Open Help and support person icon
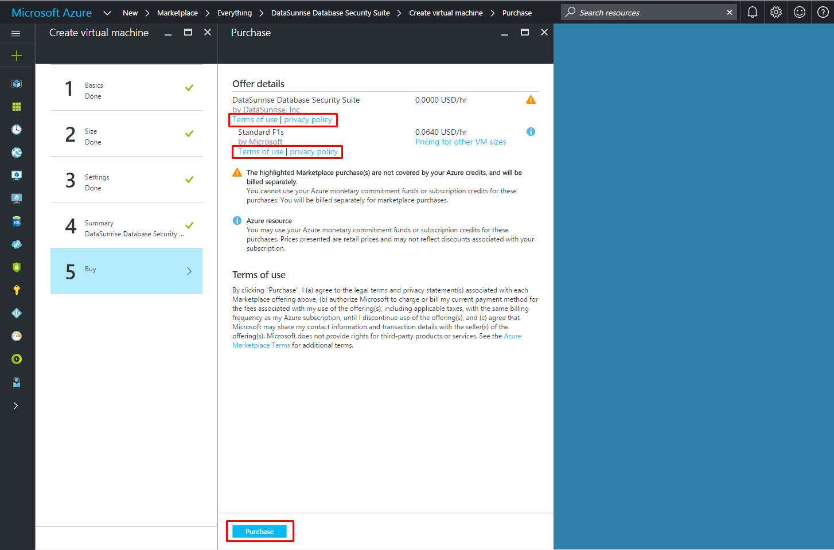834x550 pixels. coord(17,382)
